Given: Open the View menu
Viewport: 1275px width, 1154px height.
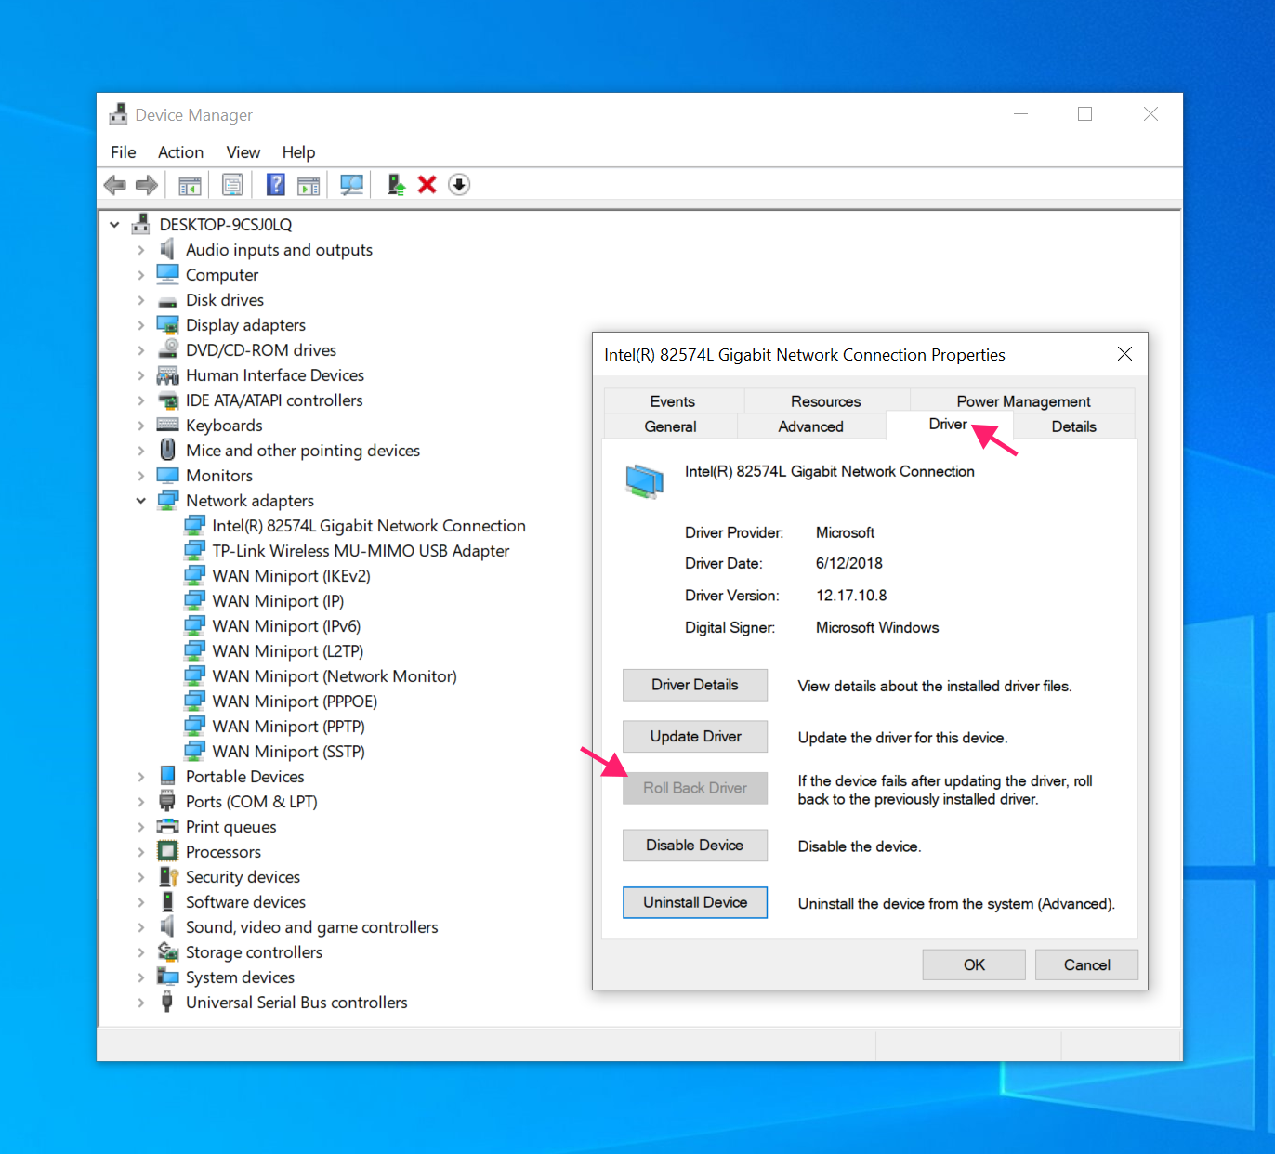Looking at the screenshot, I should tap(243, 152).
